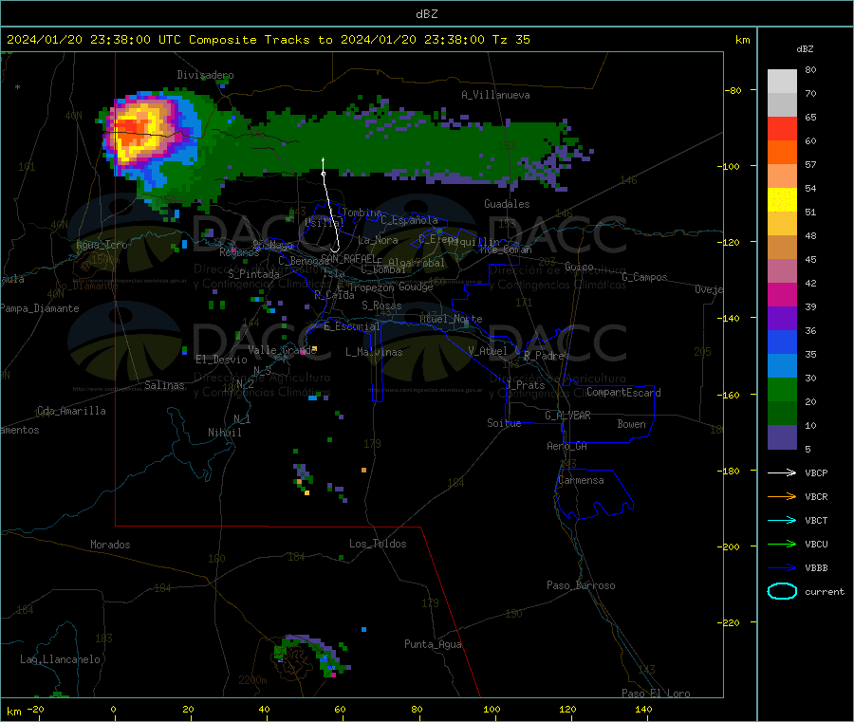This screenshot has height=722, width=854.
Task: Click the Valle_Grande label
Action: (x=282, y=350)
